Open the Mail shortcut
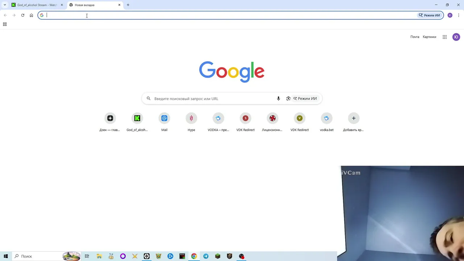Image resolution: width=464 pixels, height=261 pixels. click(164, 122)
